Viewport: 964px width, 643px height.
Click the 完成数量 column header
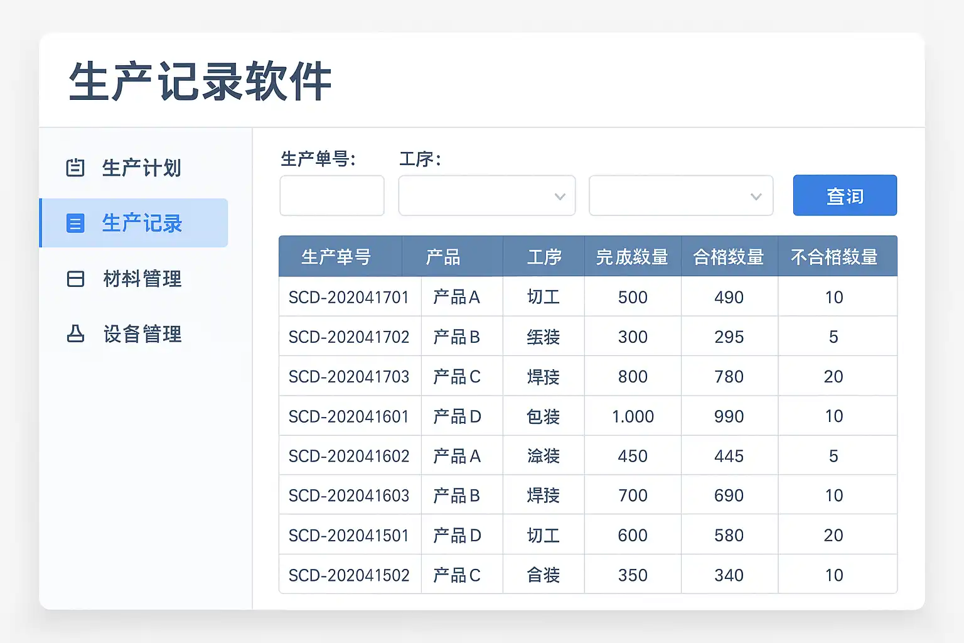pyautogui.click(x=632, y=257)
